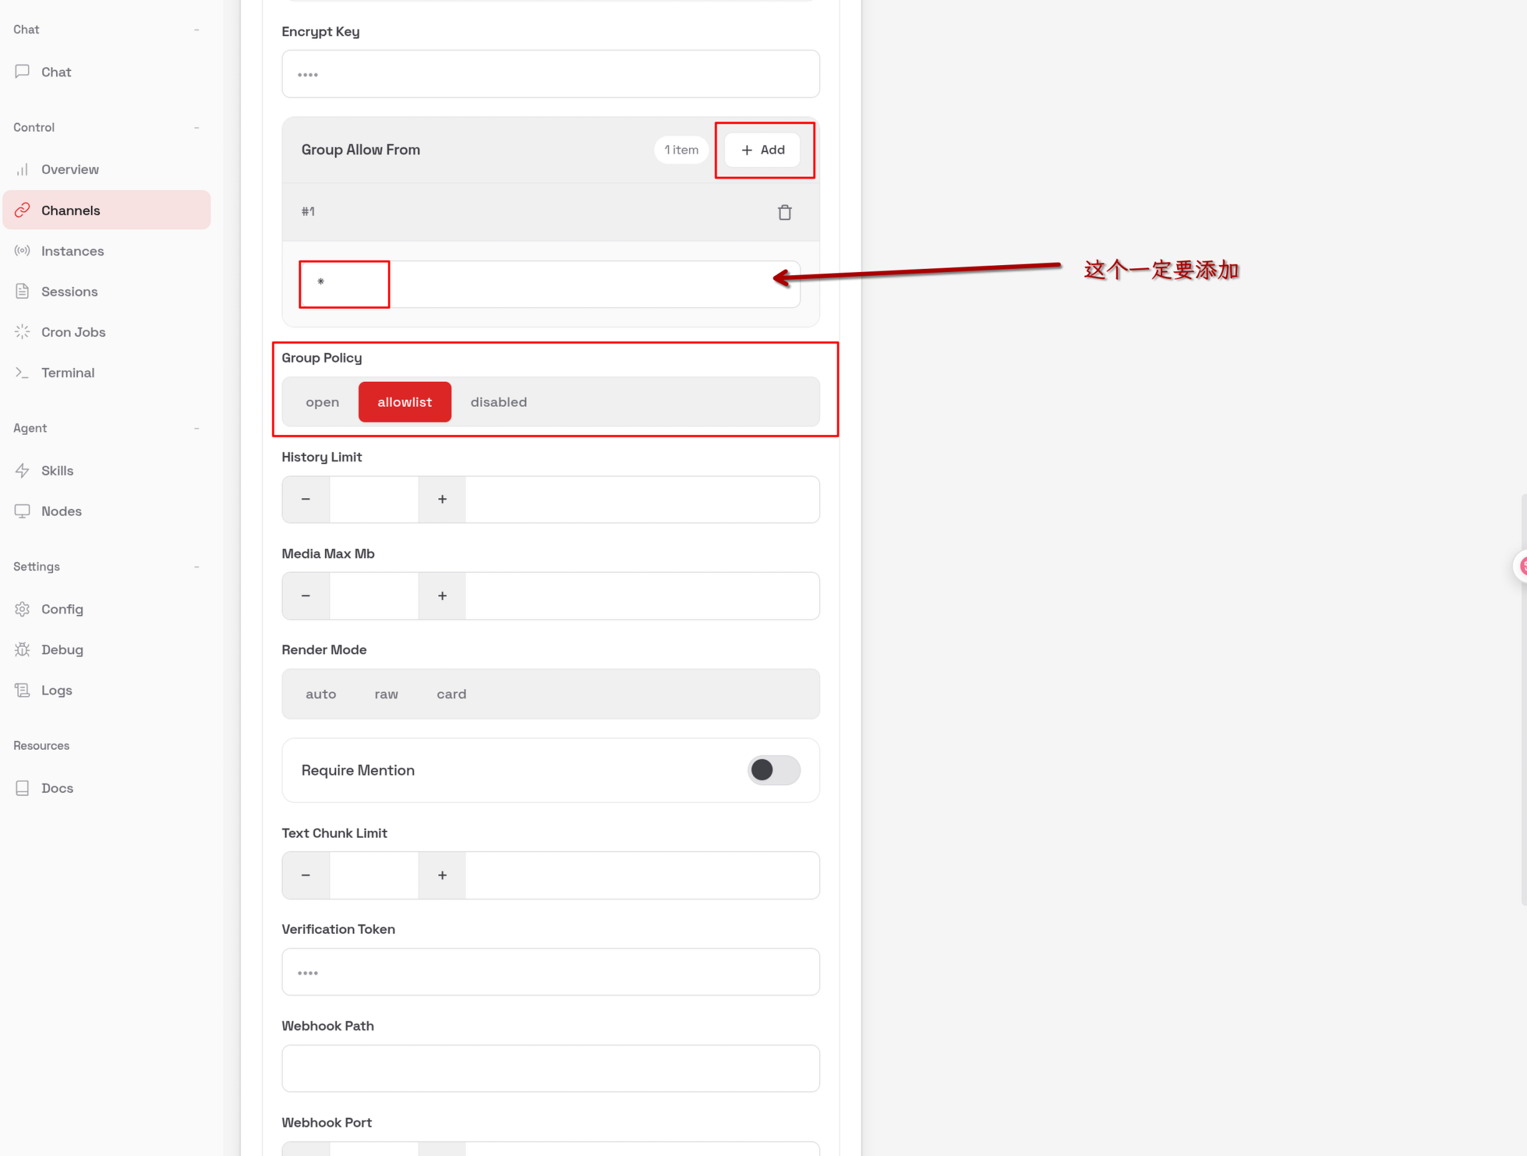Decrease the Media Max Mb value
The height and width of the screenshot is (1156, 1527).
306,596
